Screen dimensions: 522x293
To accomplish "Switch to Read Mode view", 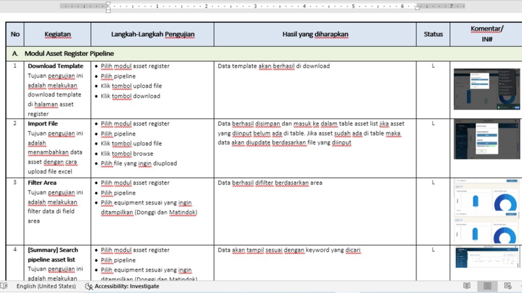I will (467, 286).
